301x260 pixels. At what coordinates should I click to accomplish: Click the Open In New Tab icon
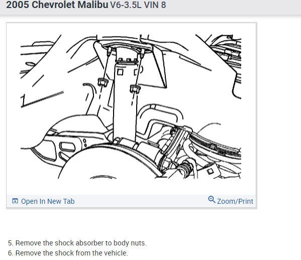pos(15,201)
